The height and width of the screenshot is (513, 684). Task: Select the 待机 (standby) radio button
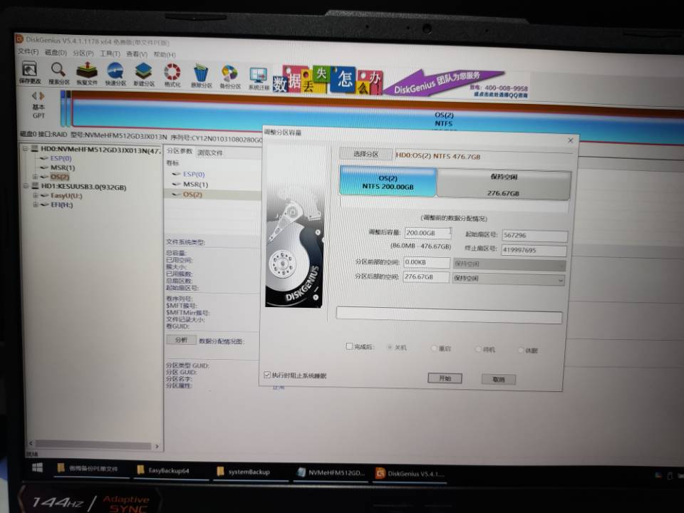(478, 349)
